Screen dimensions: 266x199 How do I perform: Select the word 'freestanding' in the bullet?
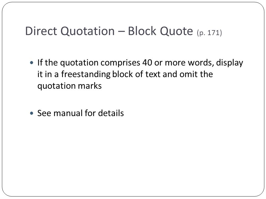click(x=86, y=74)
